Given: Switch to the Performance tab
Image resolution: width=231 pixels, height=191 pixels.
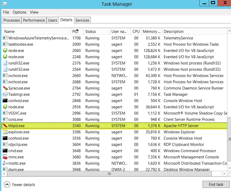Looking at the screenshot, I should pos(34,20).
